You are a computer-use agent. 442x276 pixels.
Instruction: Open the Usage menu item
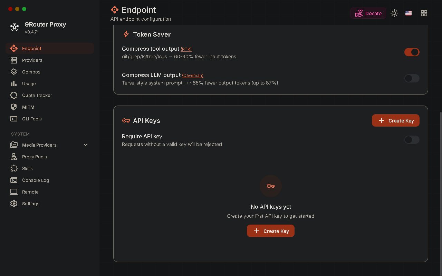coord(50,83)
